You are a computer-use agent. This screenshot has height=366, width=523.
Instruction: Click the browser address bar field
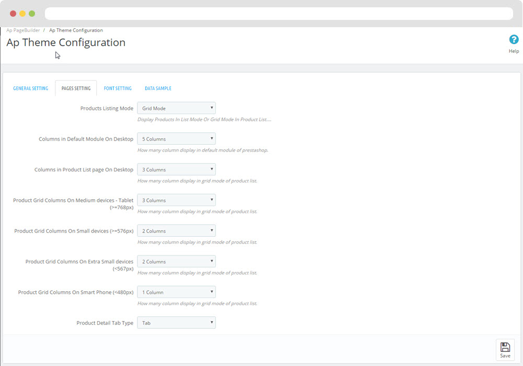[x=278, y=14]
